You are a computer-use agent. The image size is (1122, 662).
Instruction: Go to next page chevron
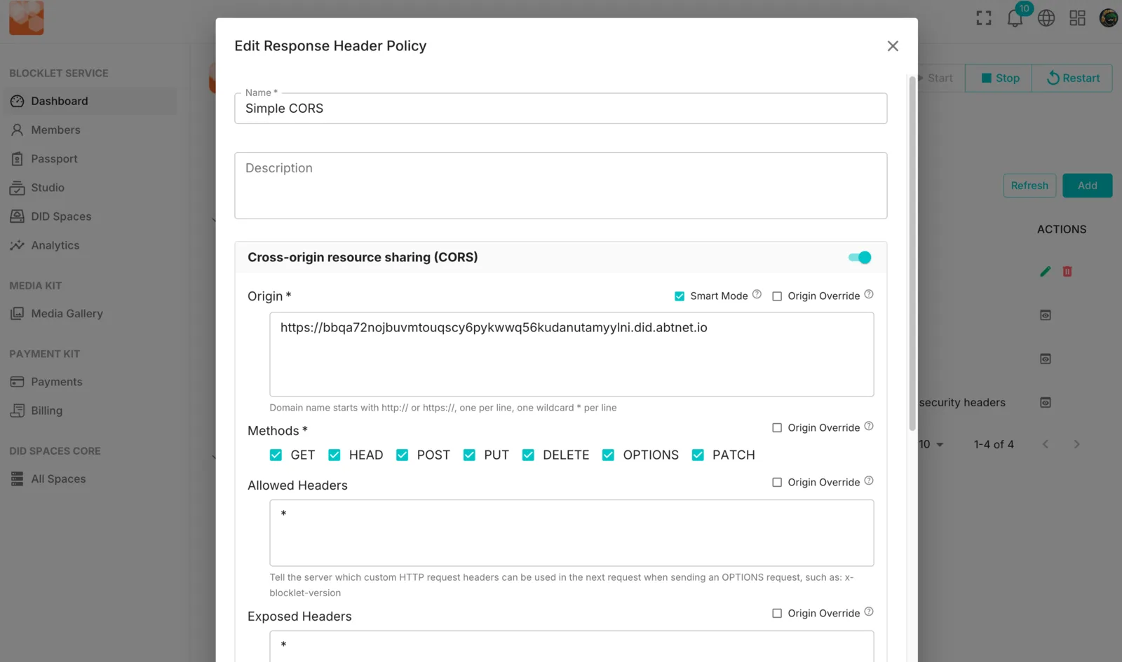[1076, 444]
